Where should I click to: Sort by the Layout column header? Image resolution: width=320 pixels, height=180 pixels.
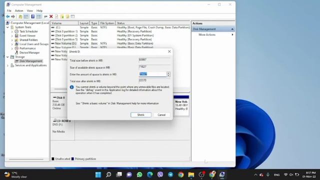click(x=84, y=23)
